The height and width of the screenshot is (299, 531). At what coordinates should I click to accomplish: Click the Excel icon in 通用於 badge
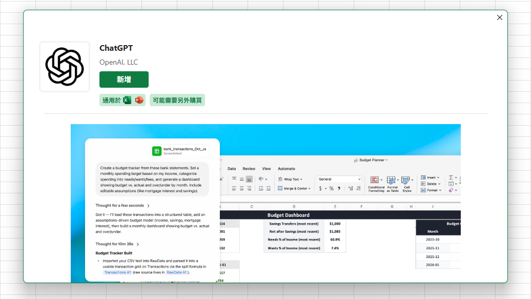click(127, 101)
